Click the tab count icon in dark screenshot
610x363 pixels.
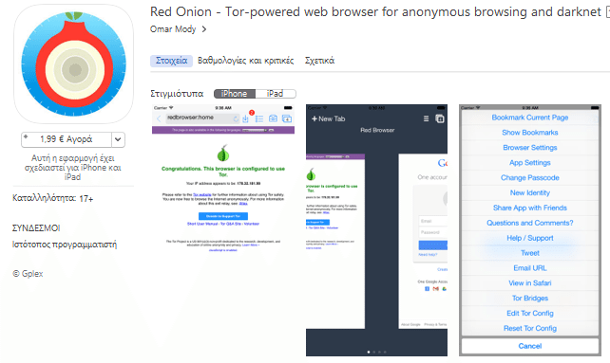(440, 118)
